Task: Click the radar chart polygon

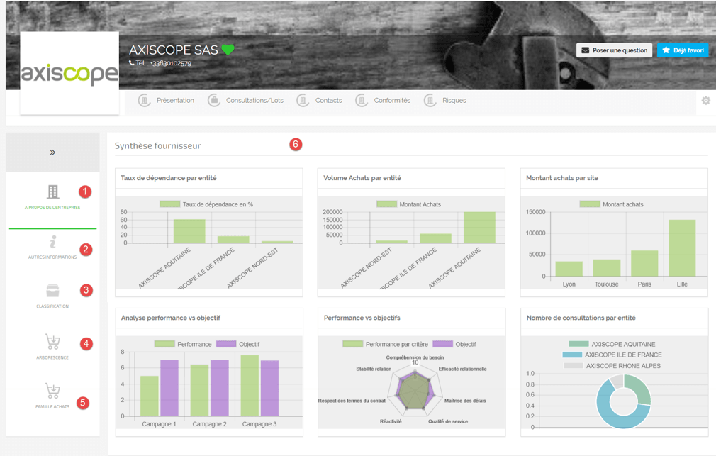Action: click(x=415, y=391)
